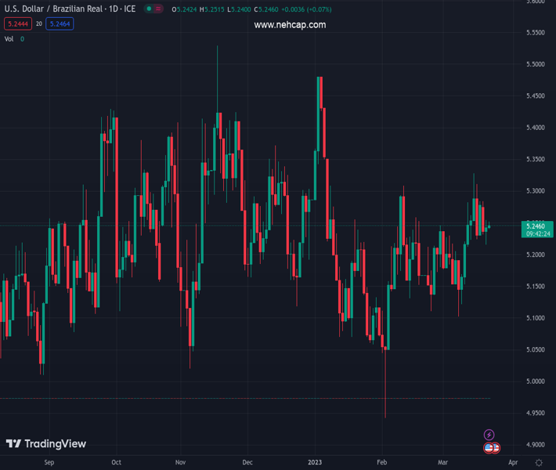Click the Feb label on time axis
Viewport: 556px width, 470px height.
(x=381, y=463)
